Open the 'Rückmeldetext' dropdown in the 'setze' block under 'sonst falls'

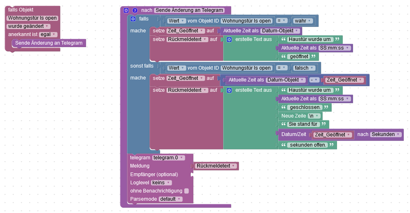coord(187,90)
